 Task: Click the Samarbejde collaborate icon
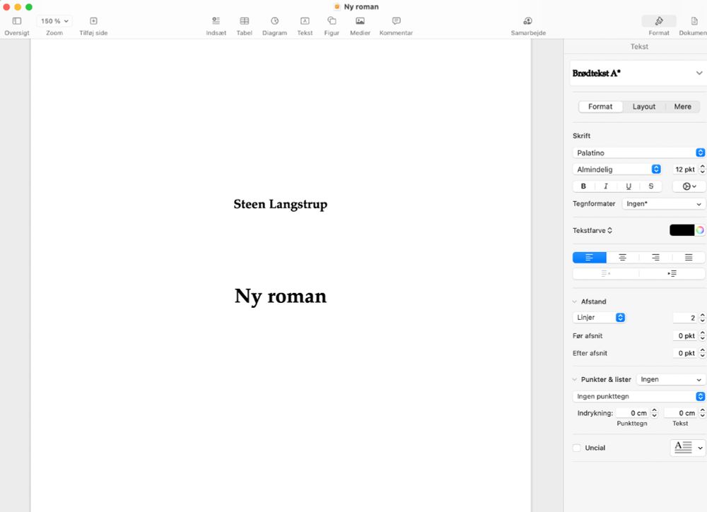(528, 21)
